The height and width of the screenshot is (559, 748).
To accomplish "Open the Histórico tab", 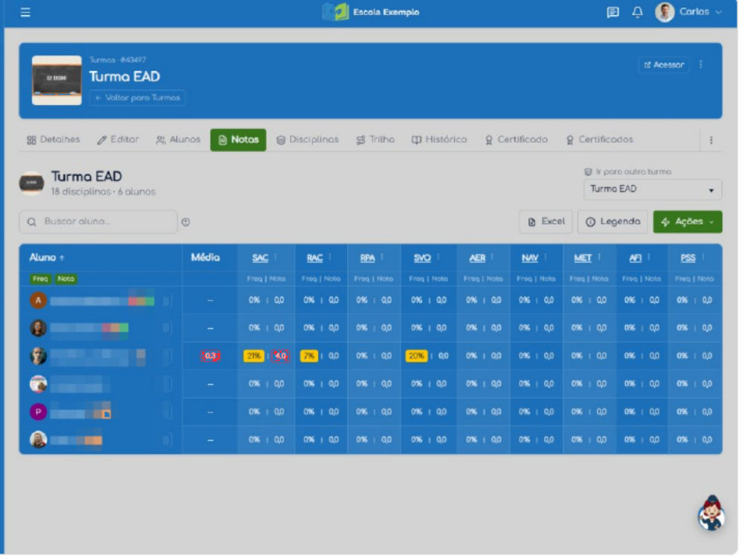I will coord(440,140).
